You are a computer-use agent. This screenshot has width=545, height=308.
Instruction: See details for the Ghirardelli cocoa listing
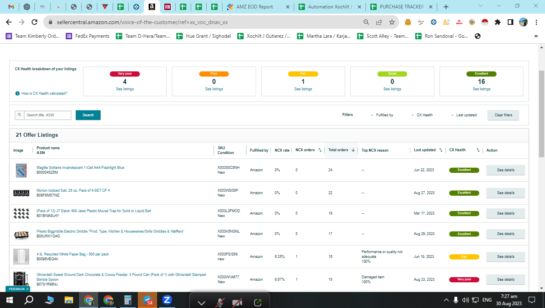tap(505, 280)
